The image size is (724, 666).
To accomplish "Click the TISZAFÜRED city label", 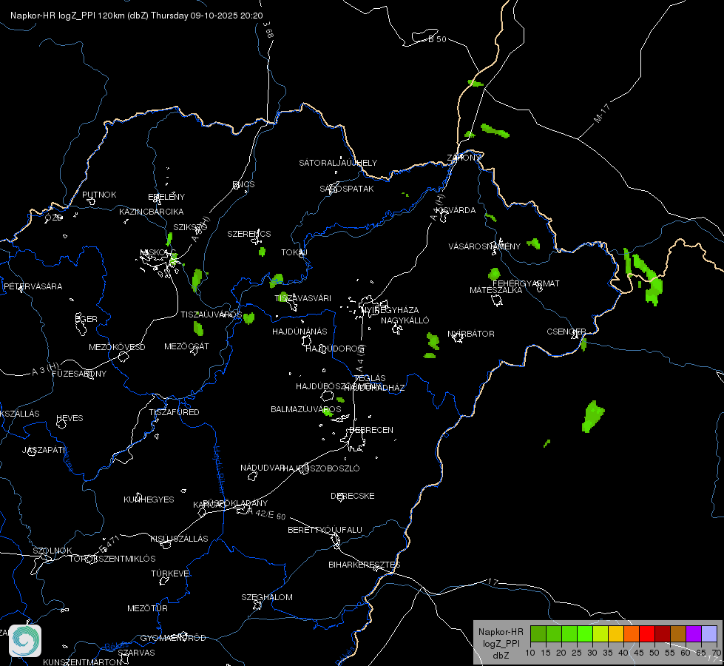I will [174, 411].
